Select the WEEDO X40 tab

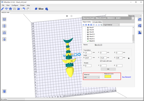(x=5, y=12)
